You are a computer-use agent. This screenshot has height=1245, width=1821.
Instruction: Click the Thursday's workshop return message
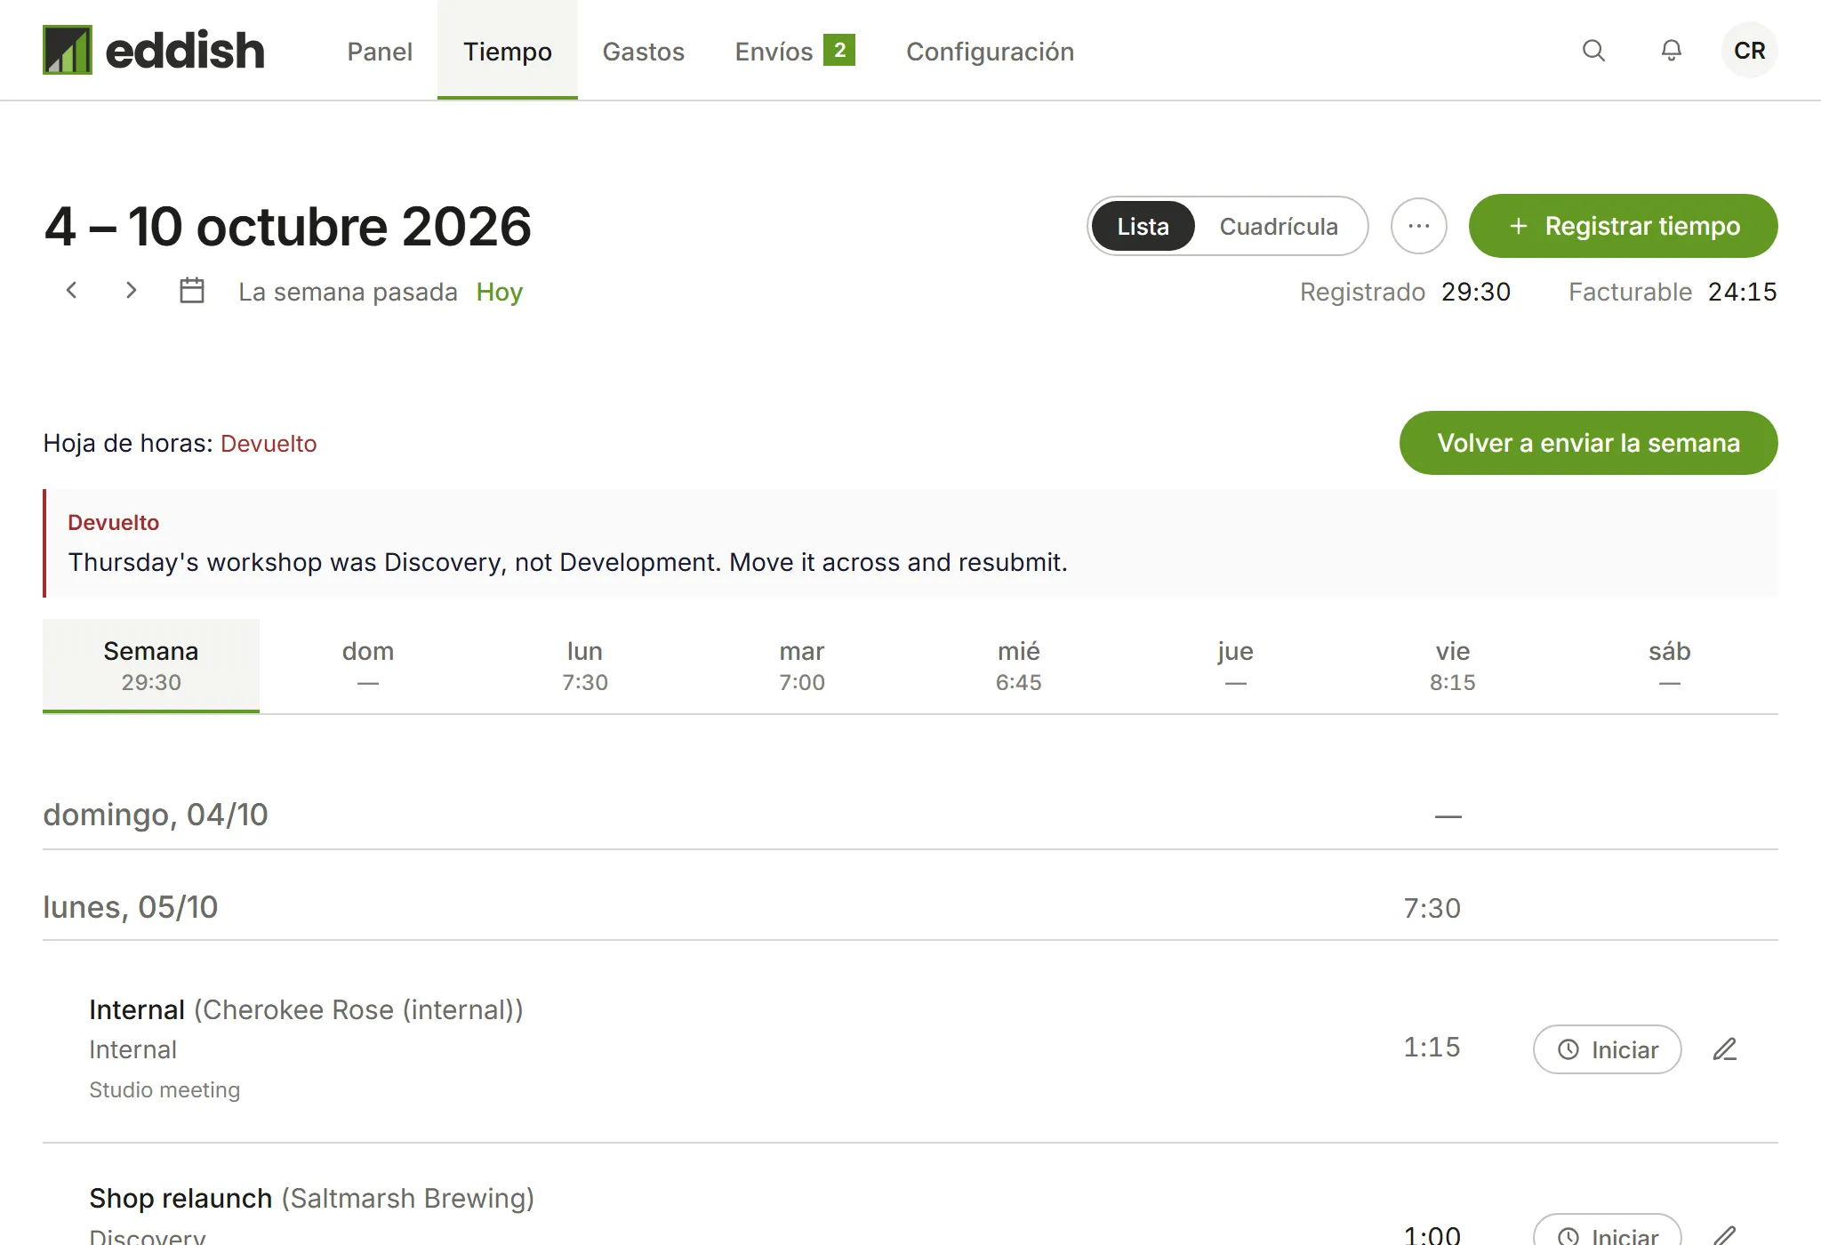point(568,562)
